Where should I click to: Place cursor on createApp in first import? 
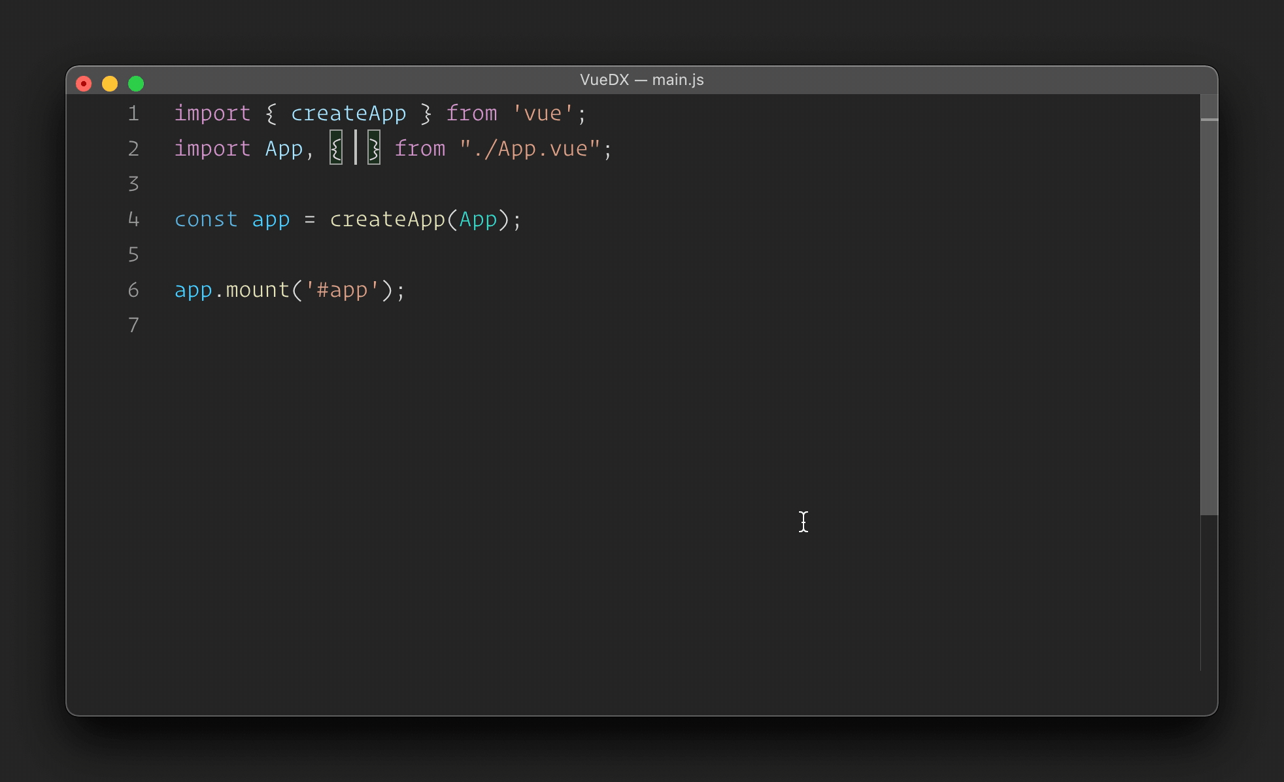[x=348, y=114]
